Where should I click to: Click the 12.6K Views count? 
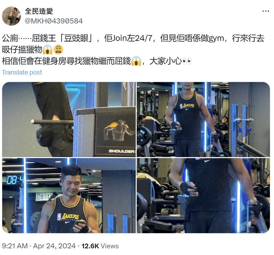pos(100,246)
